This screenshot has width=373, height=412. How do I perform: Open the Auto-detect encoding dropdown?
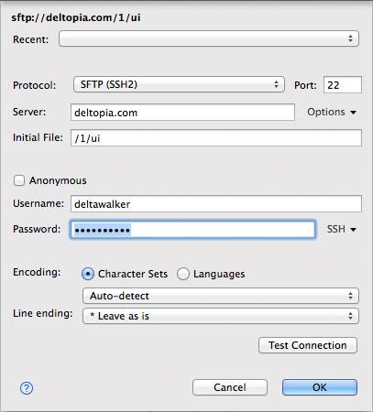click(x=221, y=296)
